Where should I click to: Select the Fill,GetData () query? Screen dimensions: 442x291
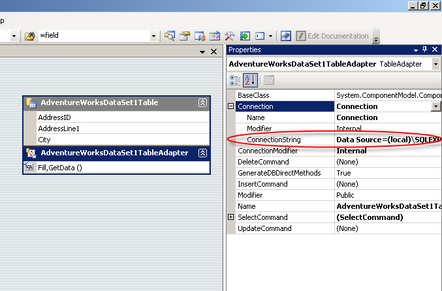coord(123,168)
